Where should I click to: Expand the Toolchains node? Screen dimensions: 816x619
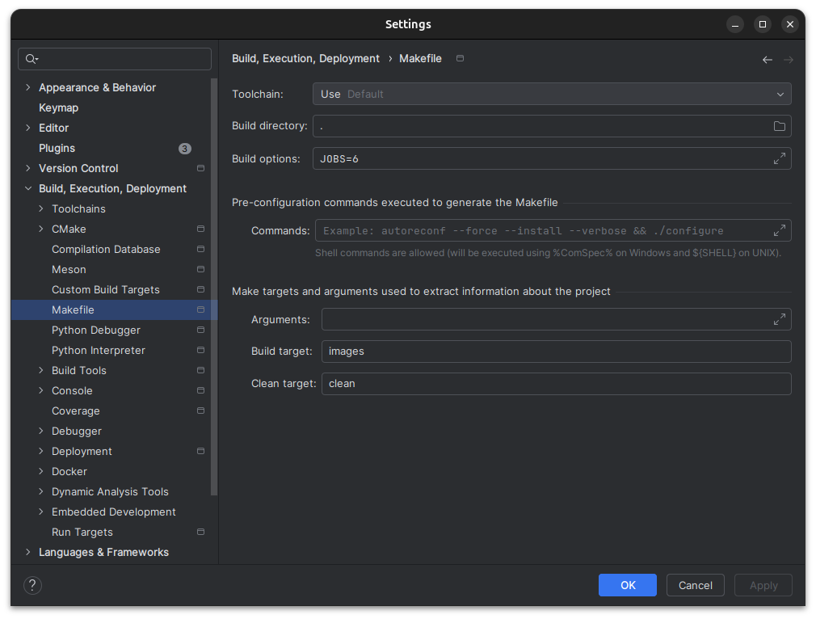tap(41, 208)
